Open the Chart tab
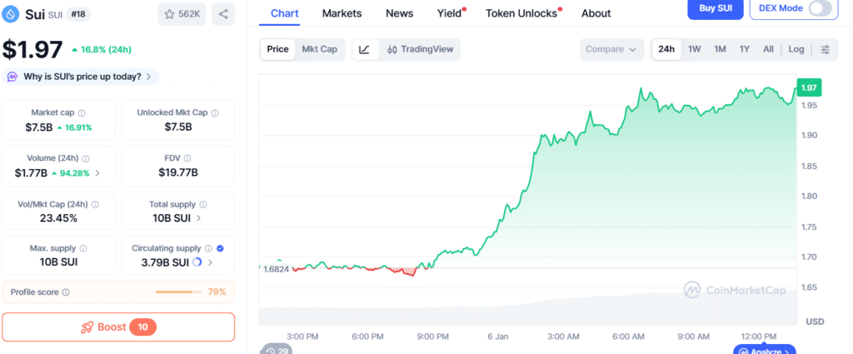The height and width of the screenshot is (354, 853). [x=284, y=13]
